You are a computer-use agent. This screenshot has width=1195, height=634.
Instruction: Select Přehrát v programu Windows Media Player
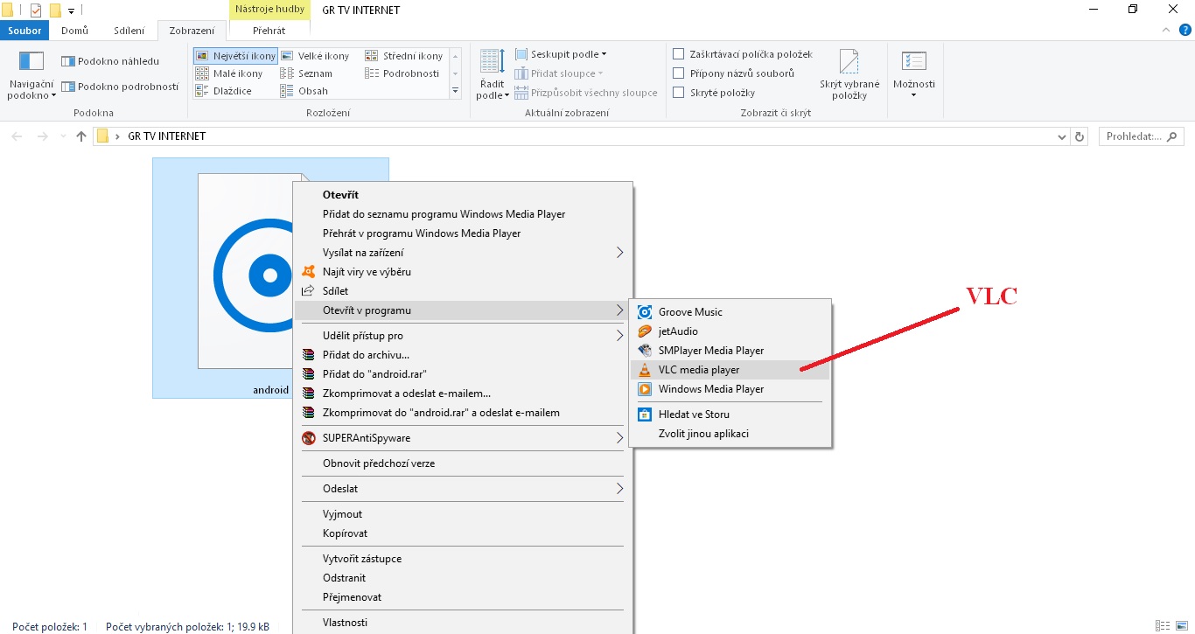(x=462, y=233)
